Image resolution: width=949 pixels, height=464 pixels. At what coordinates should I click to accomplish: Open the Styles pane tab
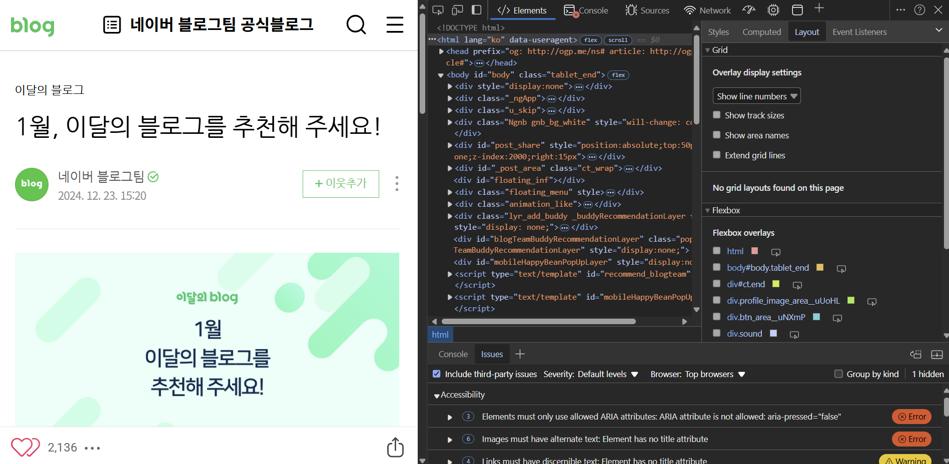click(718, 32)
